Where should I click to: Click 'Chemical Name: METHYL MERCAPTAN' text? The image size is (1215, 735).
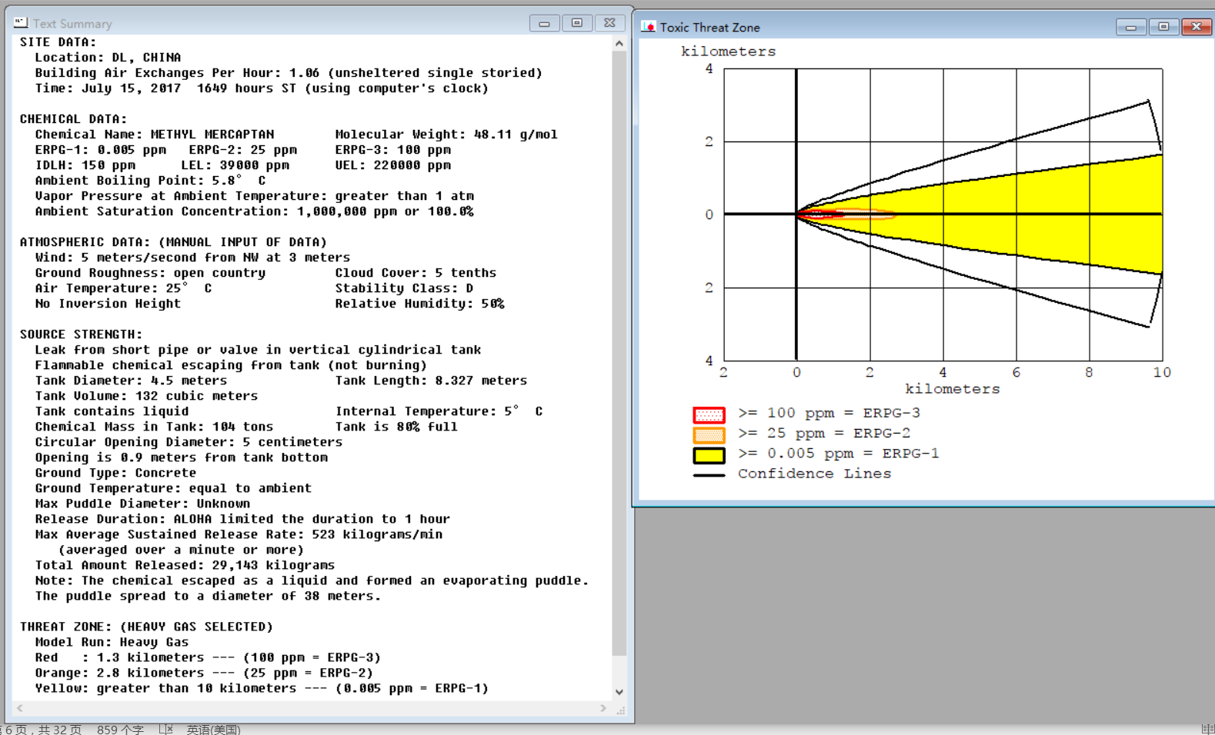click(x=155, y=135)
